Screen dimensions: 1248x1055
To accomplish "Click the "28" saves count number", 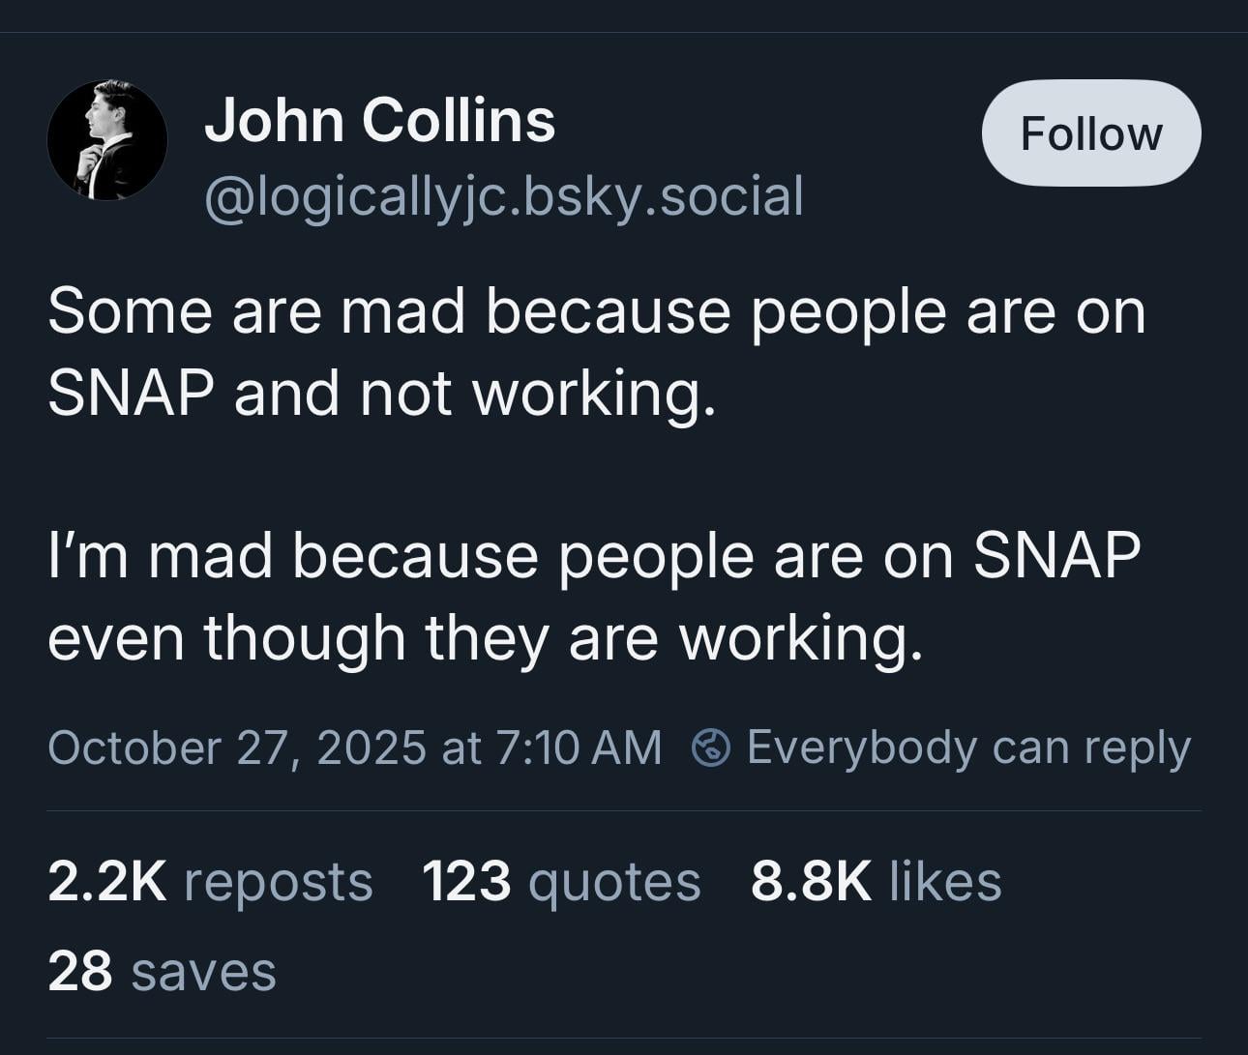I will (79, 972).
